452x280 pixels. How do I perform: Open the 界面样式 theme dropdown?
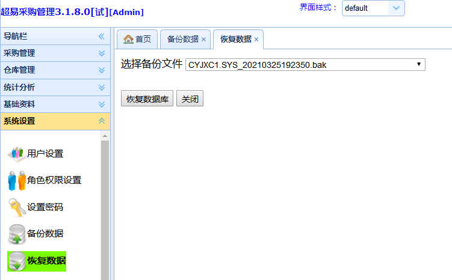(x=395, y=8)
